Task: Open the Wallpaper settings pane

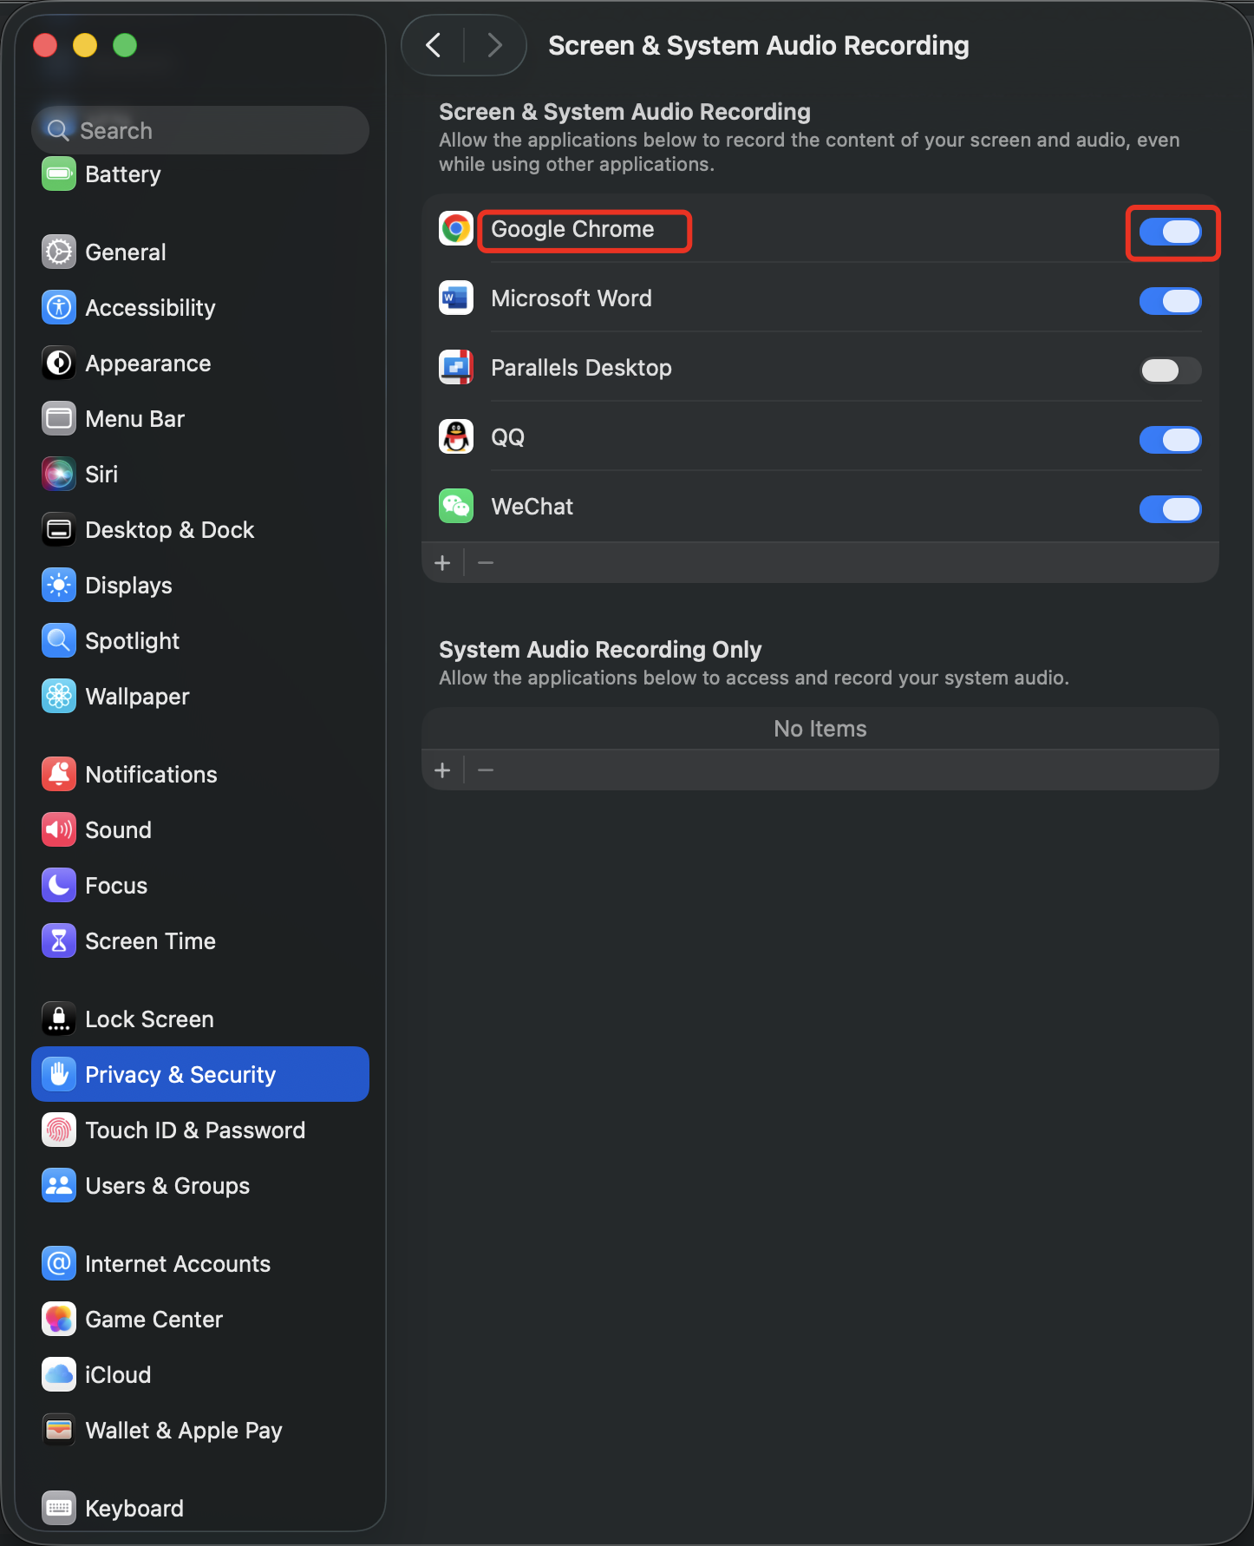Action: (x=137, y=697)
